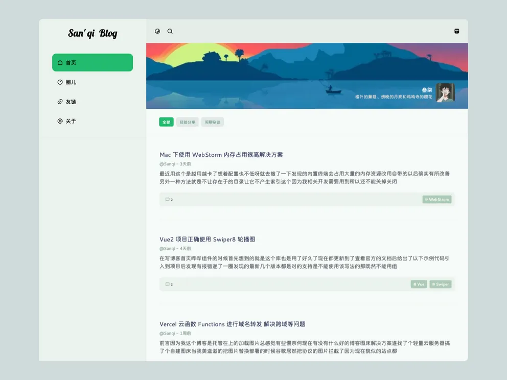Click the #WebStrom tag chip
This screenshot has width=507, height=380.
(x=437, y=199)
